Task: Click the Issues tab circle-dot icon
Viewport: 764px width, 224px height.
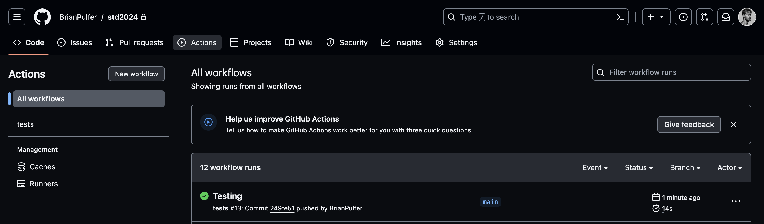Action: pyautogui.click(x=61, y=42)
